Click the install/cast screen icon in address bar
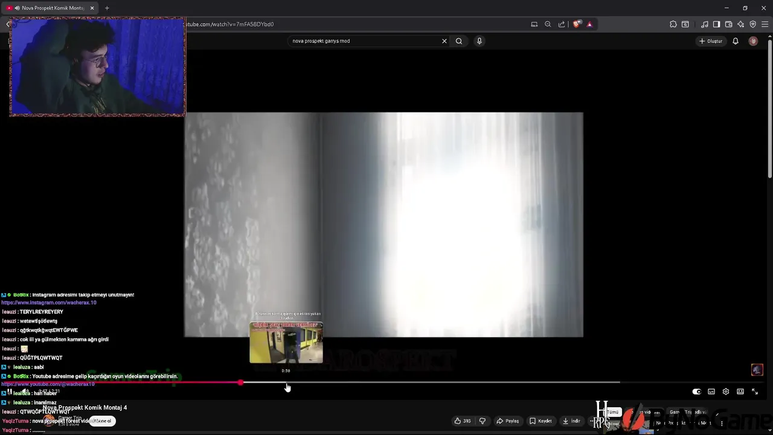Screen dimensions: 773x435 (x=534, y=24)
